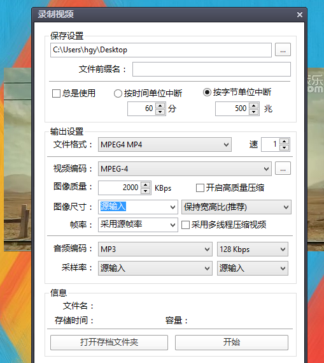Click the 60 minutes value field
324x363 pixels.
142,108
